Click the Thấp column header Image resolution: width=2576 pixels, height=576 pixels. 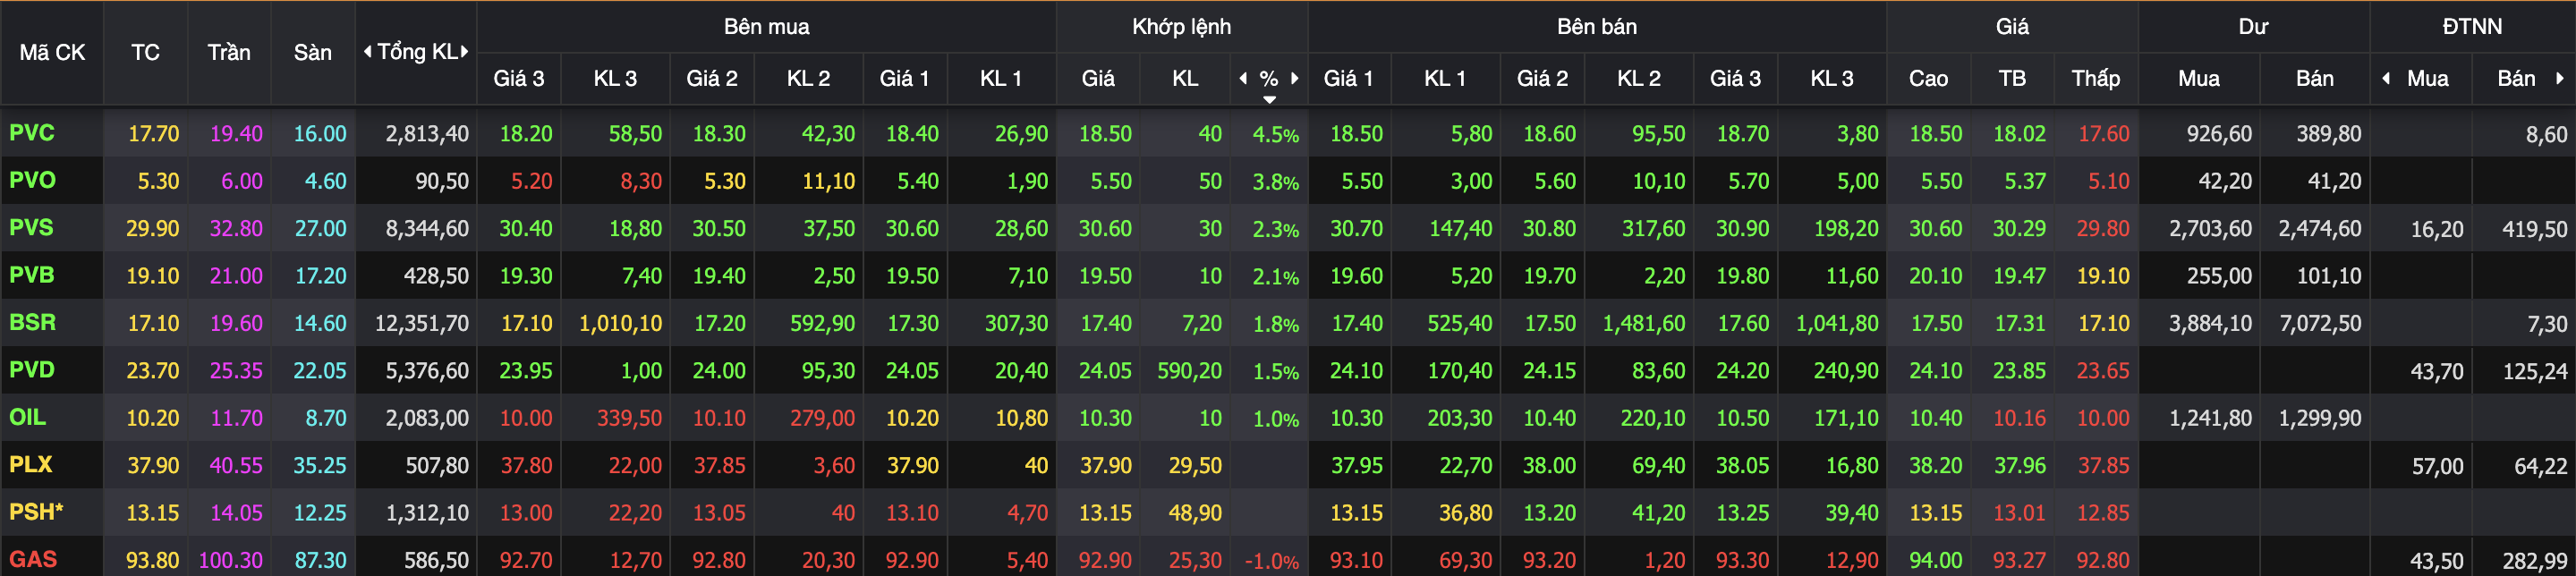pyautogui.click(x=2095, y=78)
